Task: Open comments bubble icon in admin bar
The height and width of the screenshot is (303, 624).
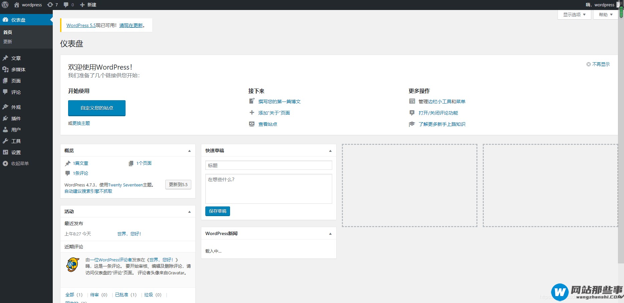Action: [66, 5]
